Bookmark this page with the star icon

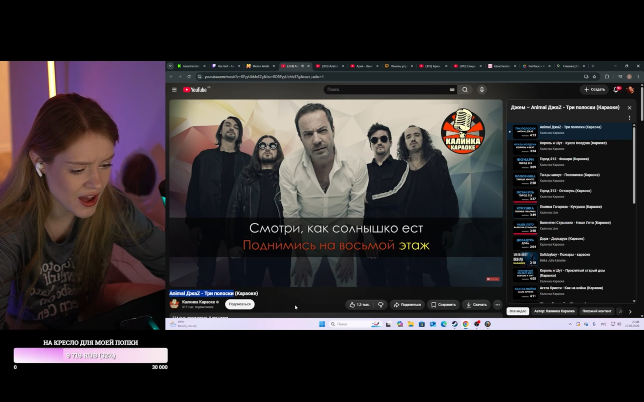point(594,77)
